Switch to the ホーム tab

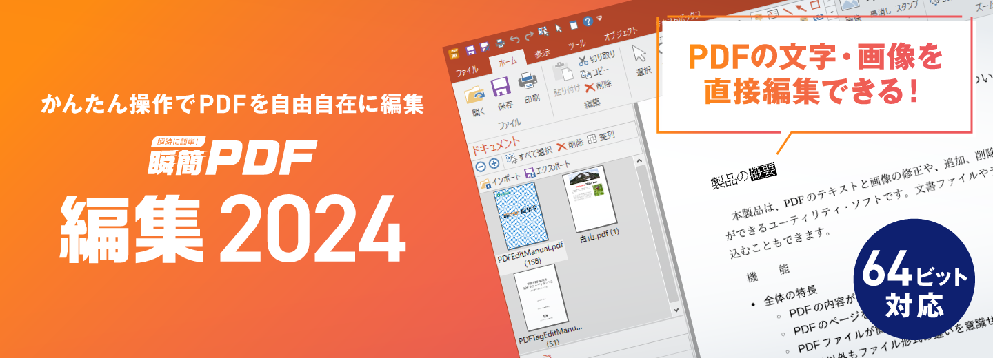point(508,62)
